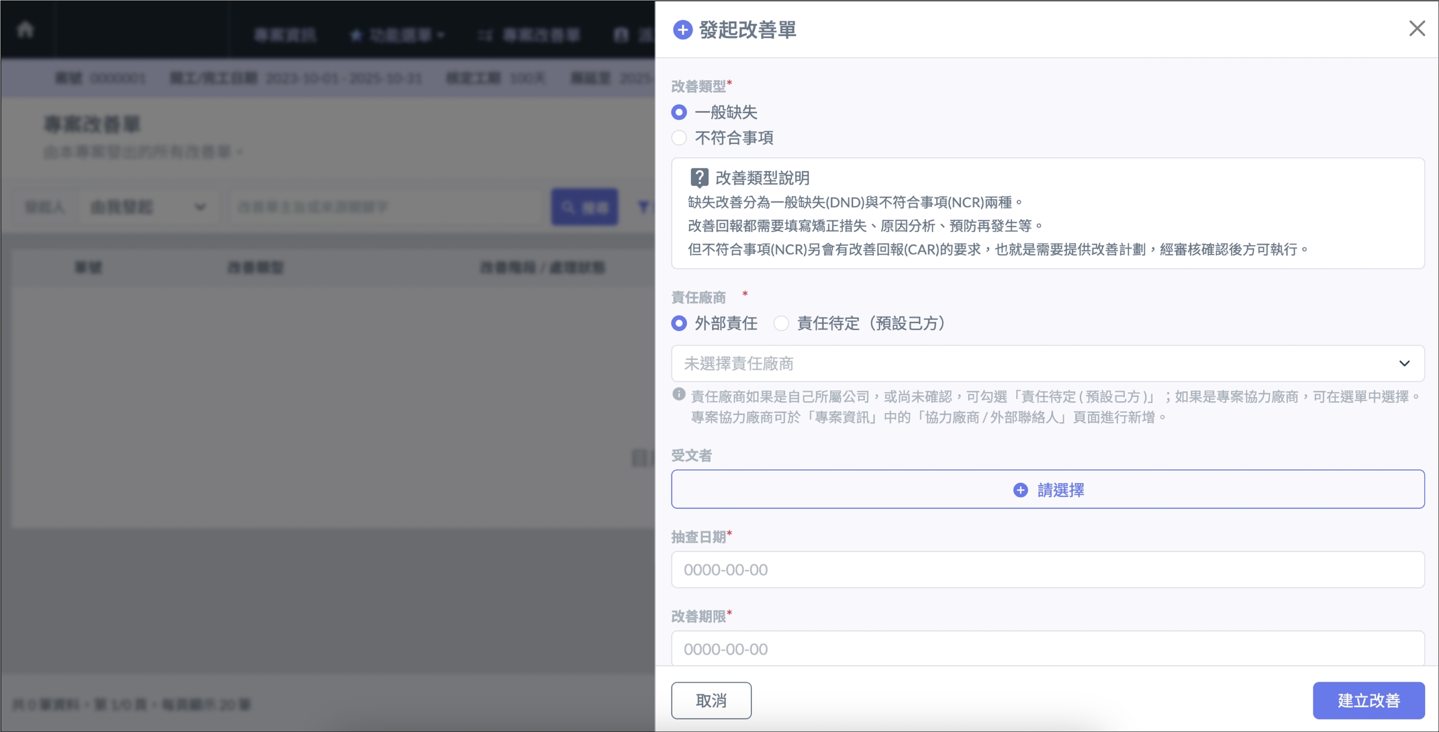The image size is (1439, 732).
Task: Click the question mark icon beside 改善類型說明
Action: click(699, 178)
